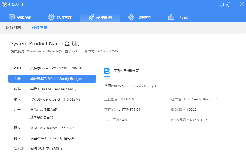
Task: Click the 驱动管理 gear icon
Action: (51, 17)
